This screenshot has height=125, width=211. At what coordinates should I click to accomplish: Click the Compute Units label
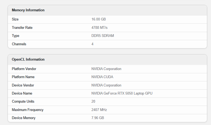pos(23,102)
